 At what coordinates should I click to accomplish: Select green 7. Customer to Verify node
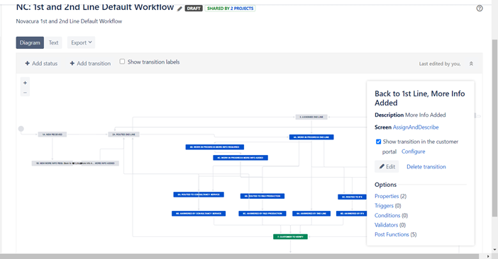pos(290,236)
